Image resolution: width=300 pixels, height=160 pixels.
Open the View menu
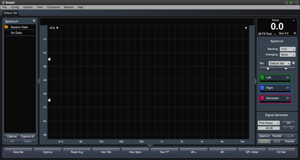pos(40,7)
